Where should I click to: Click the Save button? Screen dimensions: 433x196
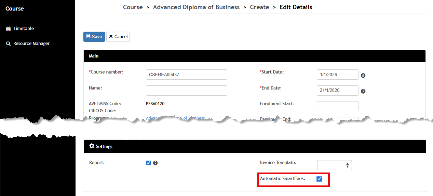pos(94,37)
